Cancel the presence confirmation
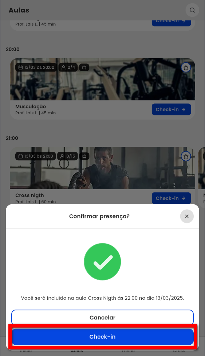This screenshot has height=356, width=205. (x=103, y=317)
